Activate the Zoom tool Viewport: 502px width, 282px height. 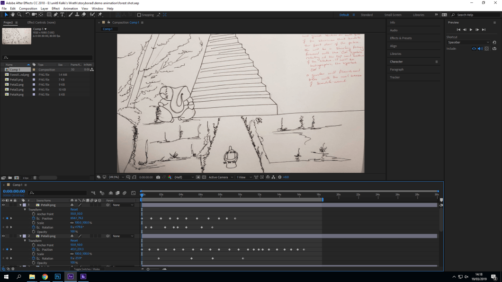click(x=19, y=15)
